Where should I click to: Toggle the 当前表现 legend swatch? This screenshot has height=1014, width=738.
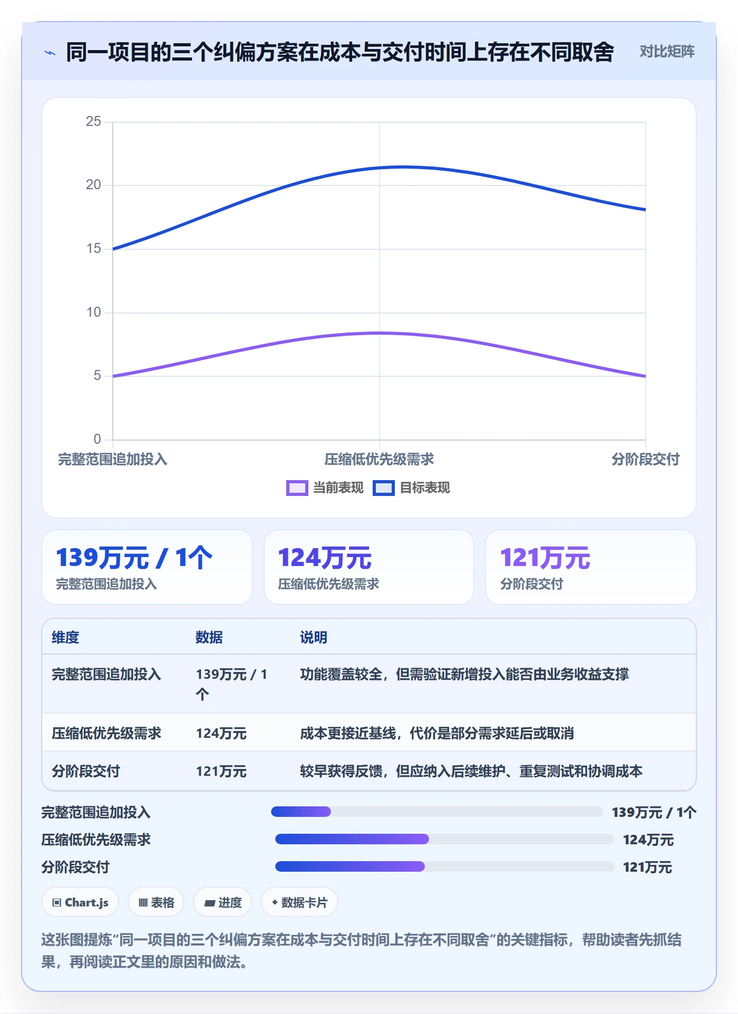(x=297, y=488)
